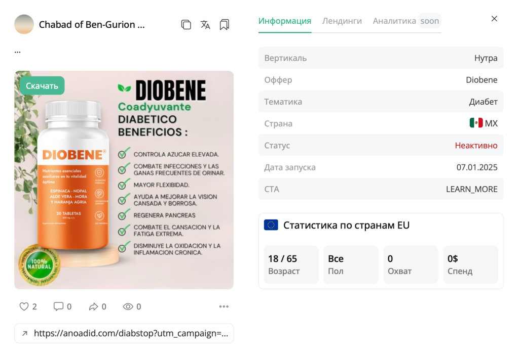Click the share arrow icon
The image size is (519, 359).
pos(93,306)
